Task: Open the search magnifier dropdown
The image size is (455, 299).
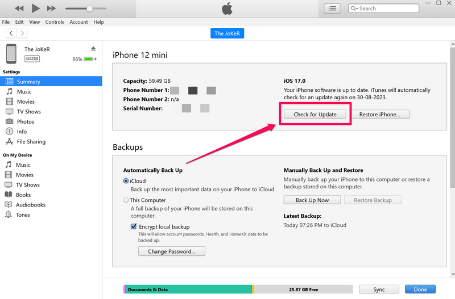Action: tap(354, 9)
